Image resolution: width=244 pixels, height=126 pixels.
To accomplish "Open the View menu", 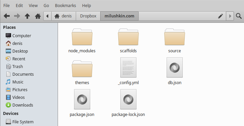I will 33,6.
